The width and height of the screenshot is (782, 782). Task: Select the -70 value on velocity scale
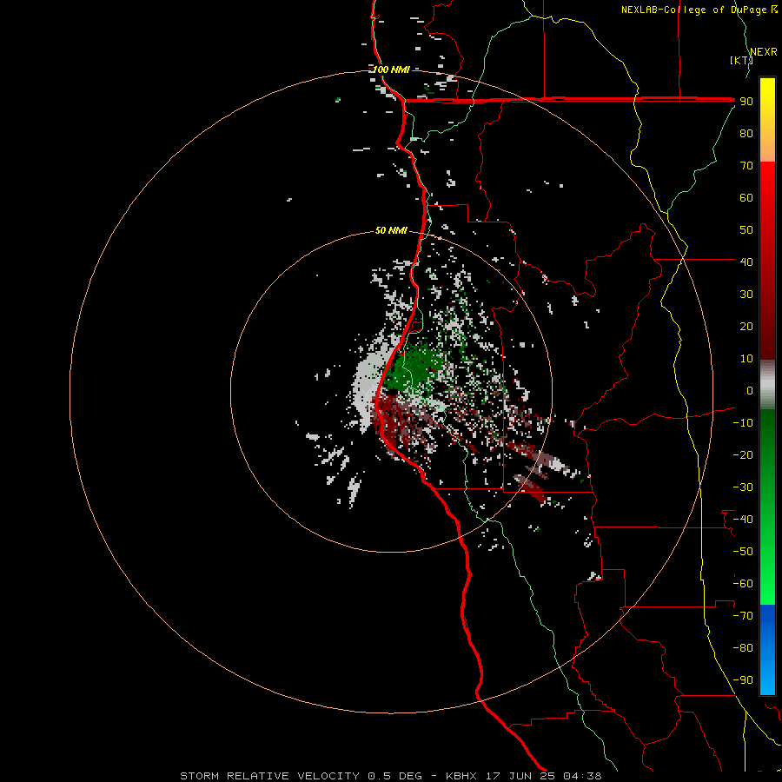click(x=743, y=615)
